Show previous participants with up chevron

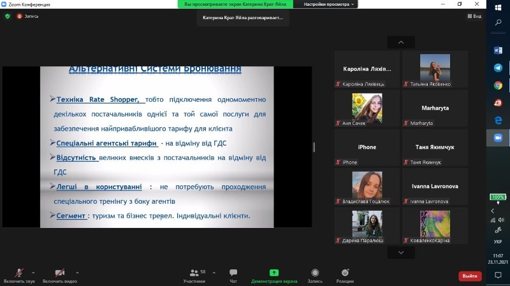click(401, 42)
